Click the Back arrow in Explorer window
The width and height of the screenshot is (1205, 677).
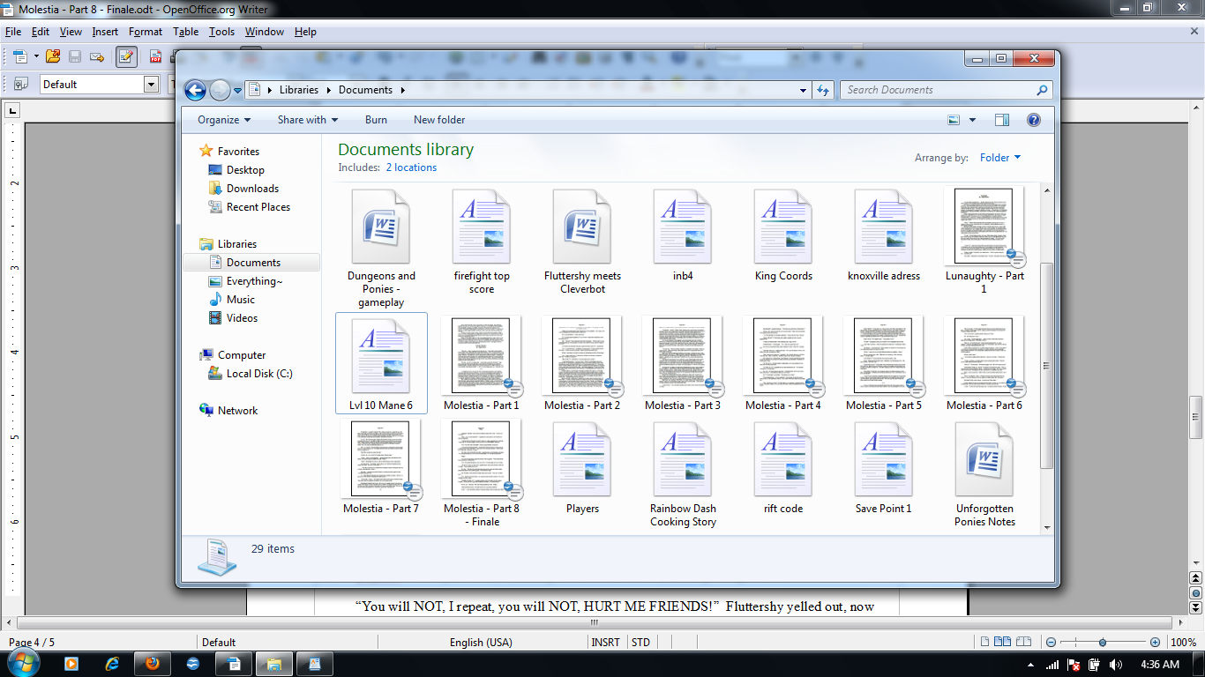[x=195, y=90]
